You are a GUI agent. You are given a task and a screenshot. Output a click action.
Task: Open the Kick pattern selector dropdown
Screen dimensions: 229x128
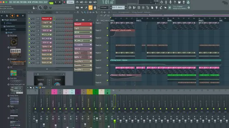[x=118, y=7]
